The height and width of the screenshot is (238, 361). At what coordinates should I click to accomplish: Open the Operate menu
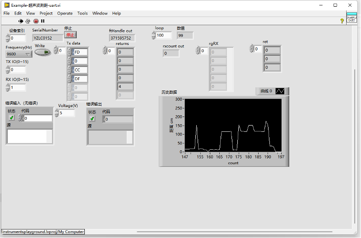coord(65,13)
